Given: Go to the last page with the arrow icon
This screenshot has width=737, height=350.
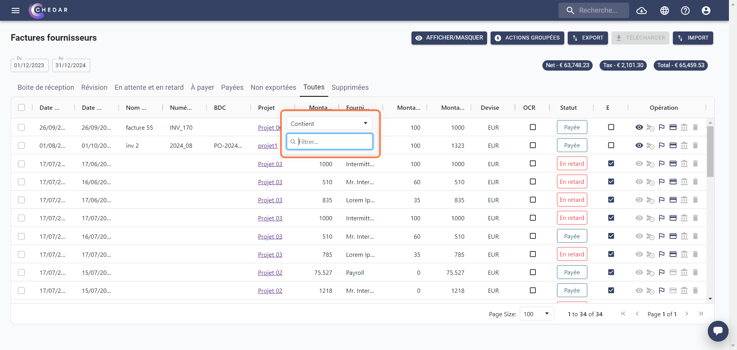Looking at the screenshot, I should tap(701, 314).
